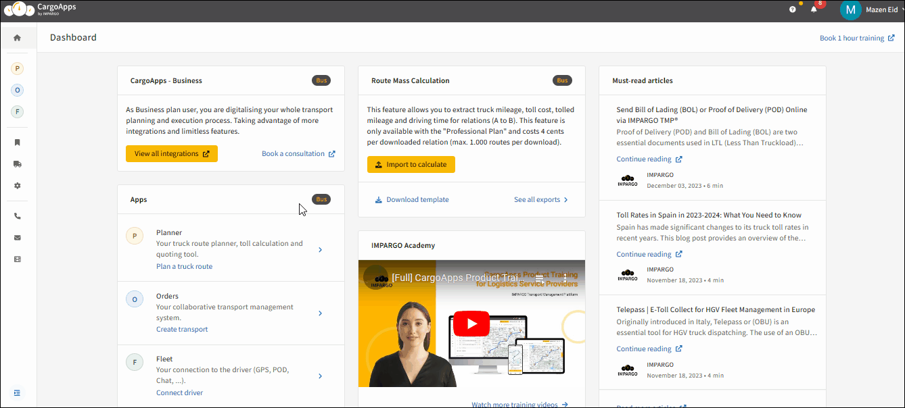
Task: Click the YouTube video title text
Action: coord(457,278)
